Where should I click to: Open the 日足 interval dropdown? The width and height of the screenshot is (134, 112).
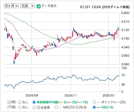click(27, 6)
